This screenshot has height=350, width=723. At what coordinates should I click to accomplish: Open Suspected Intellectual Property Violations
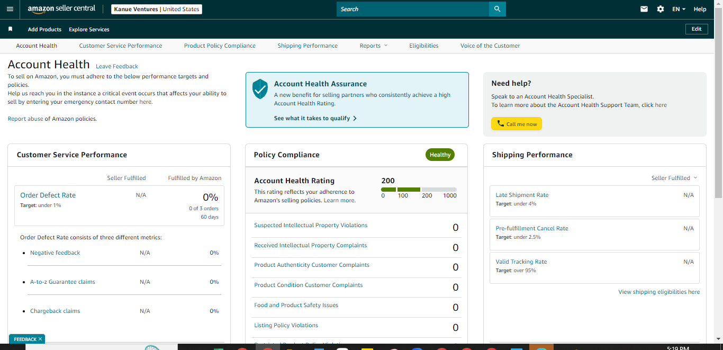tap(311, 225)
